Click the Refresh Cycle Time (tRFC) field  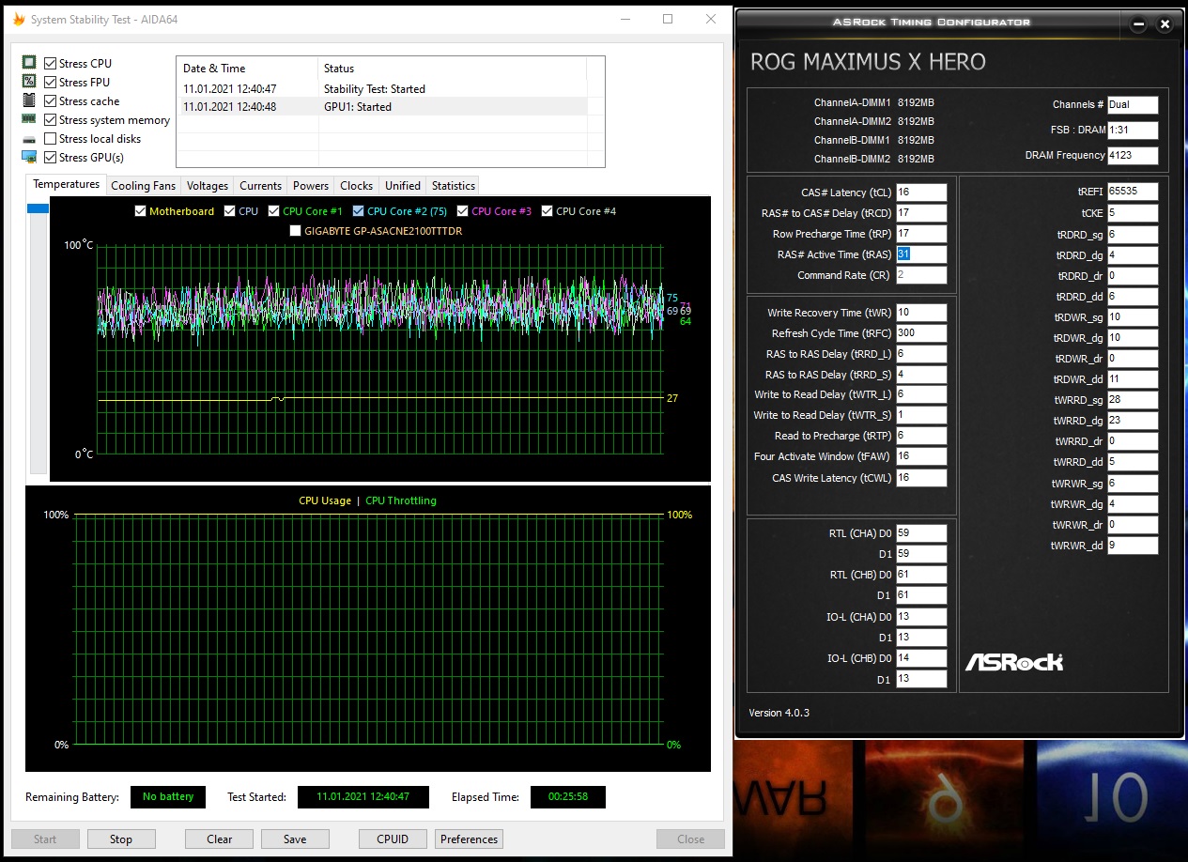[x=921, y=333]
